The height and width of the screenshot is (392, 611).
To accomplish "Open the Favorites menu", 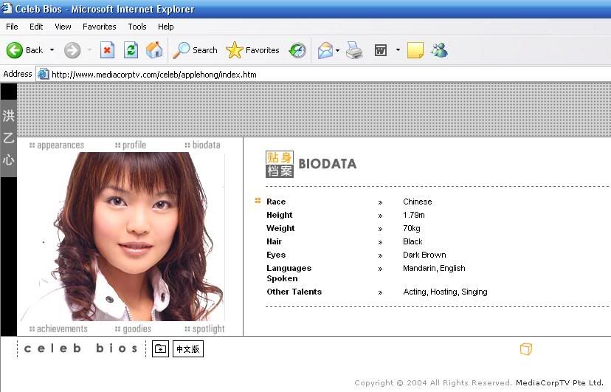I will pos(100,27).
